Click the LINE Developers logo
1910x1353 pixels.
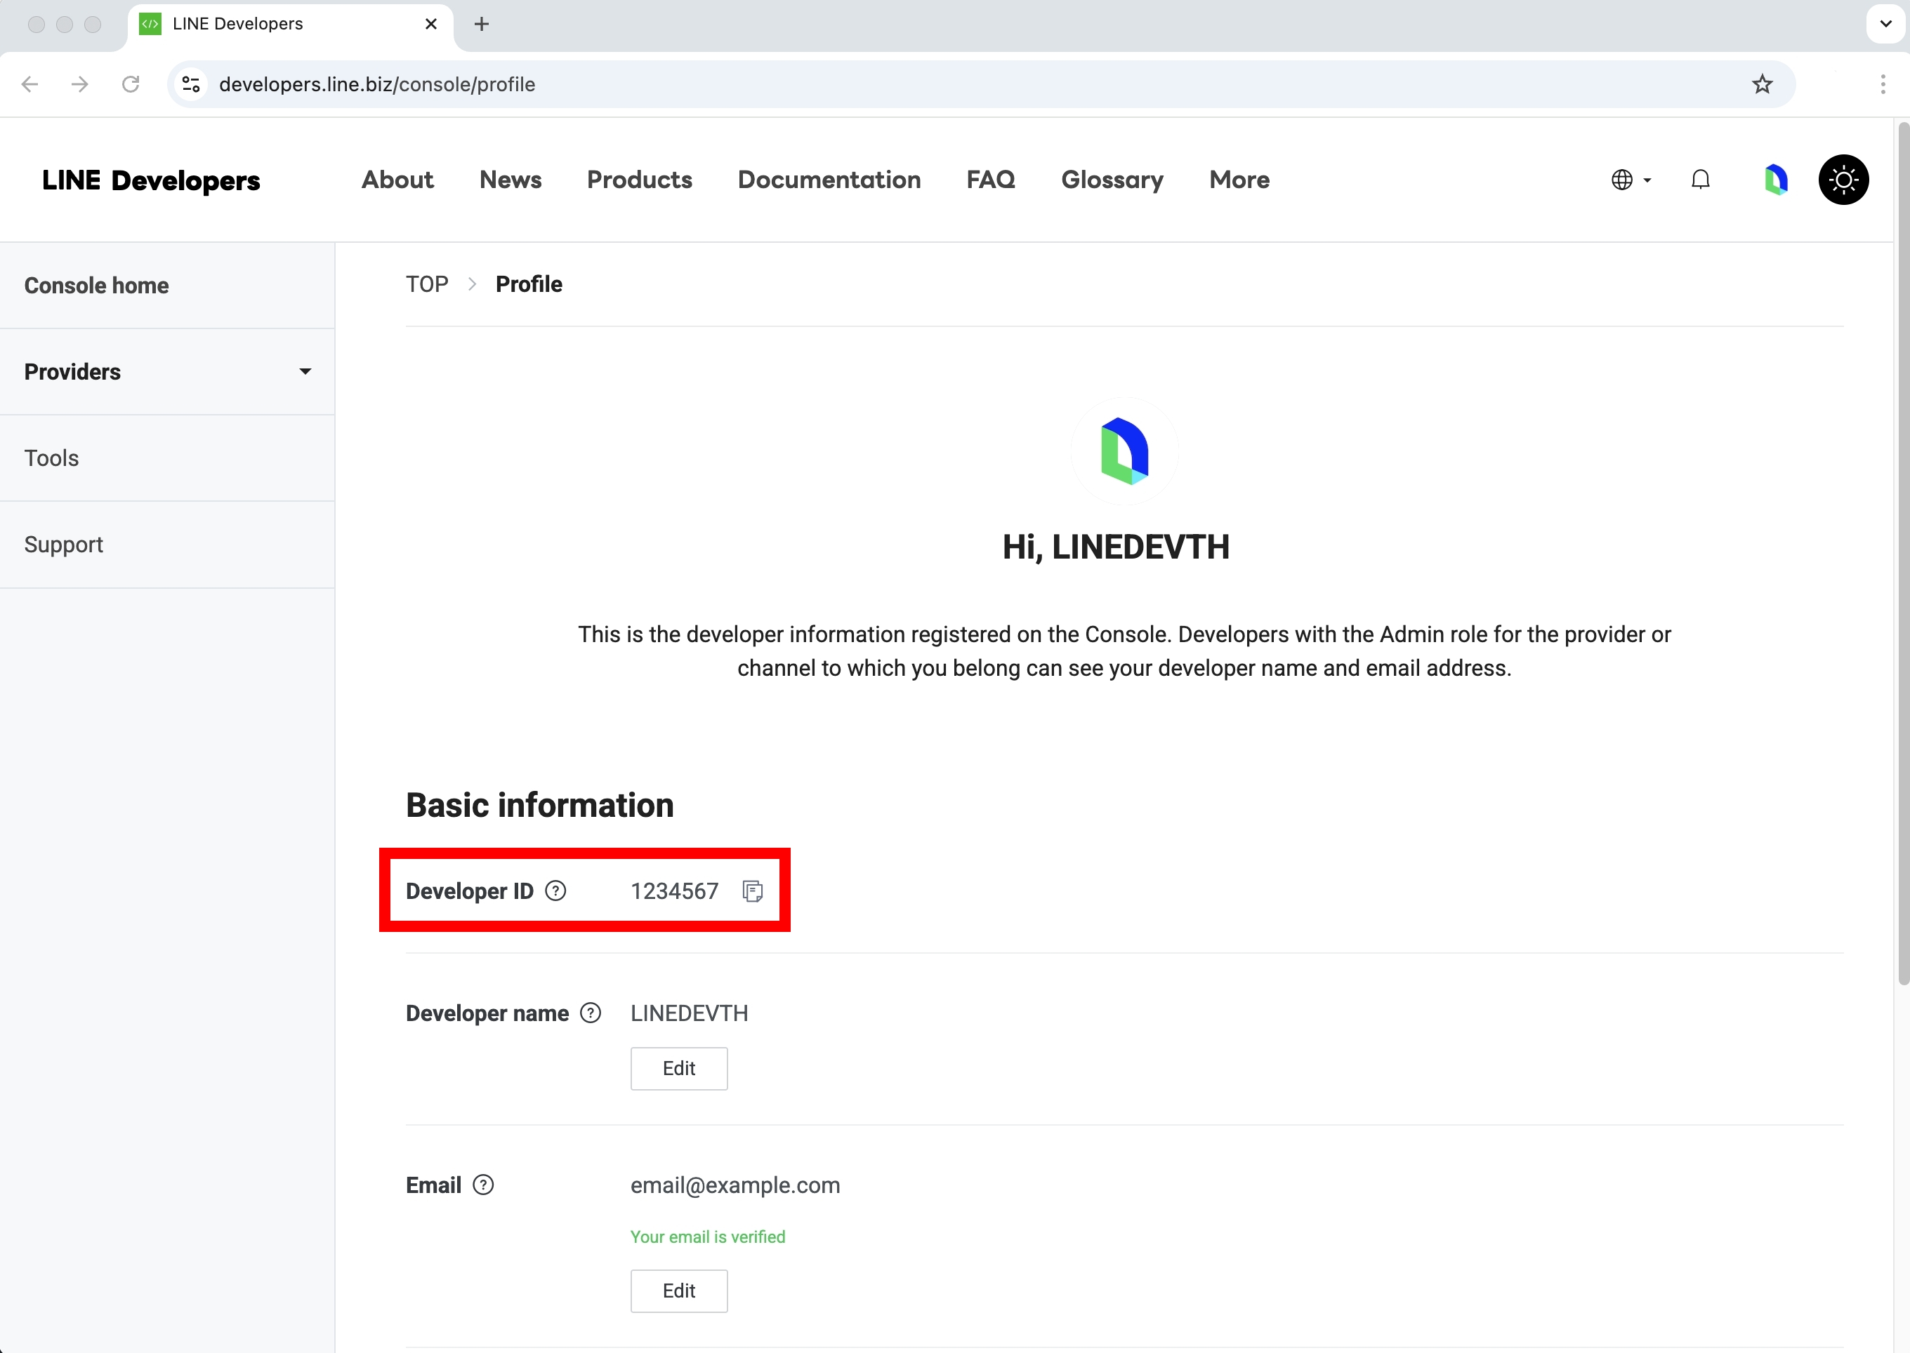[x=151, y=180]
